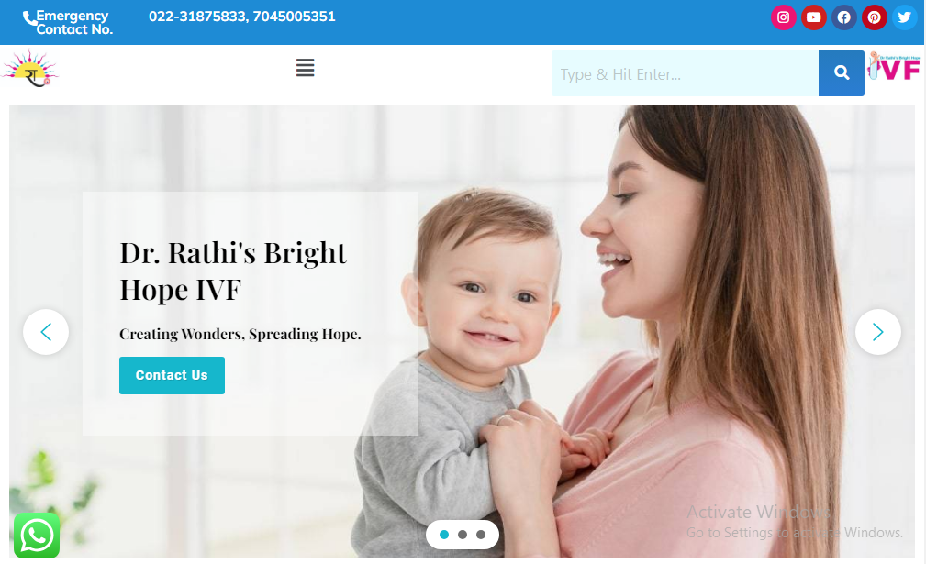Image resolution: width=926 pixels, height=564 pixels.
Task: Click the sun logo at top left
Action: tap(30, 69)
